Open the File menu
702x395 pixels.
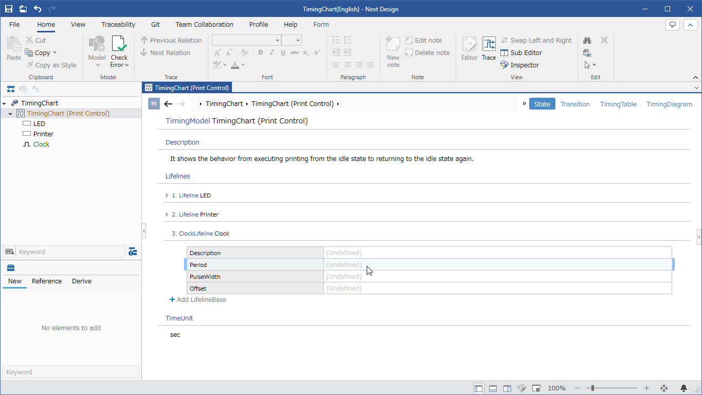[14, 24]
